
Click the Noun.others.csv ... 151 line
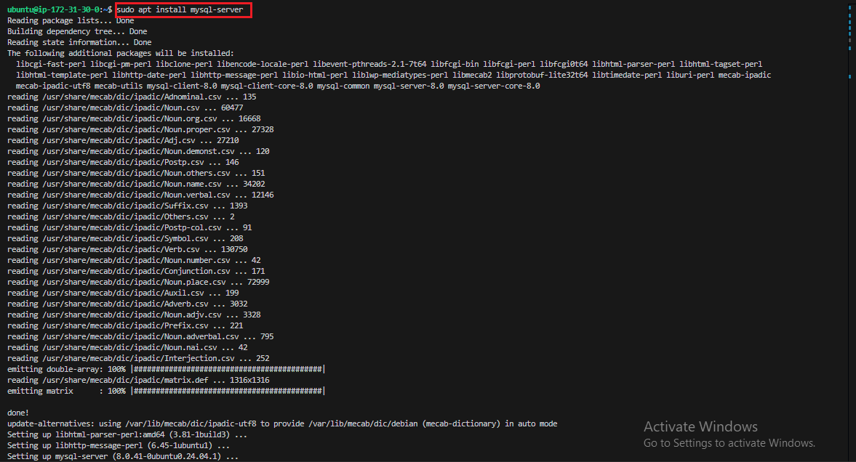[136, 174]
